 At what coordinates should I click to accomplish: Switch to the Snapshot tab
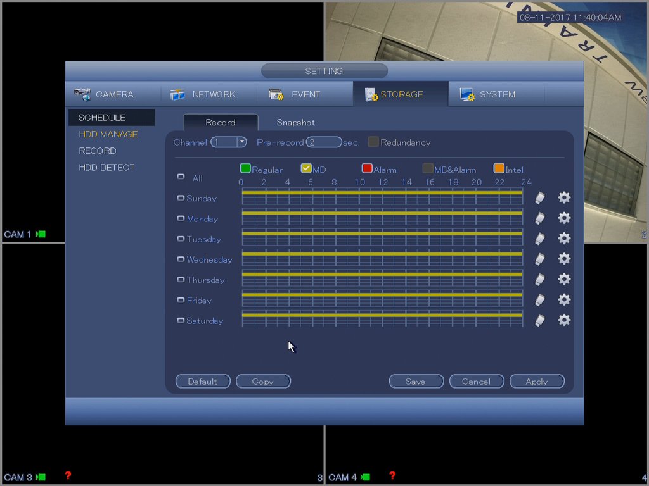point(295,122)
